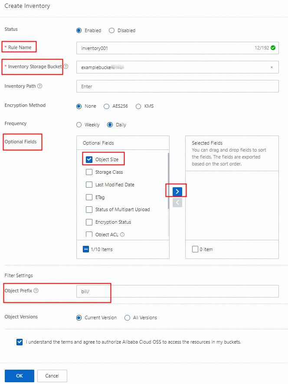Click the OK button to create inventory

(19, 376)
